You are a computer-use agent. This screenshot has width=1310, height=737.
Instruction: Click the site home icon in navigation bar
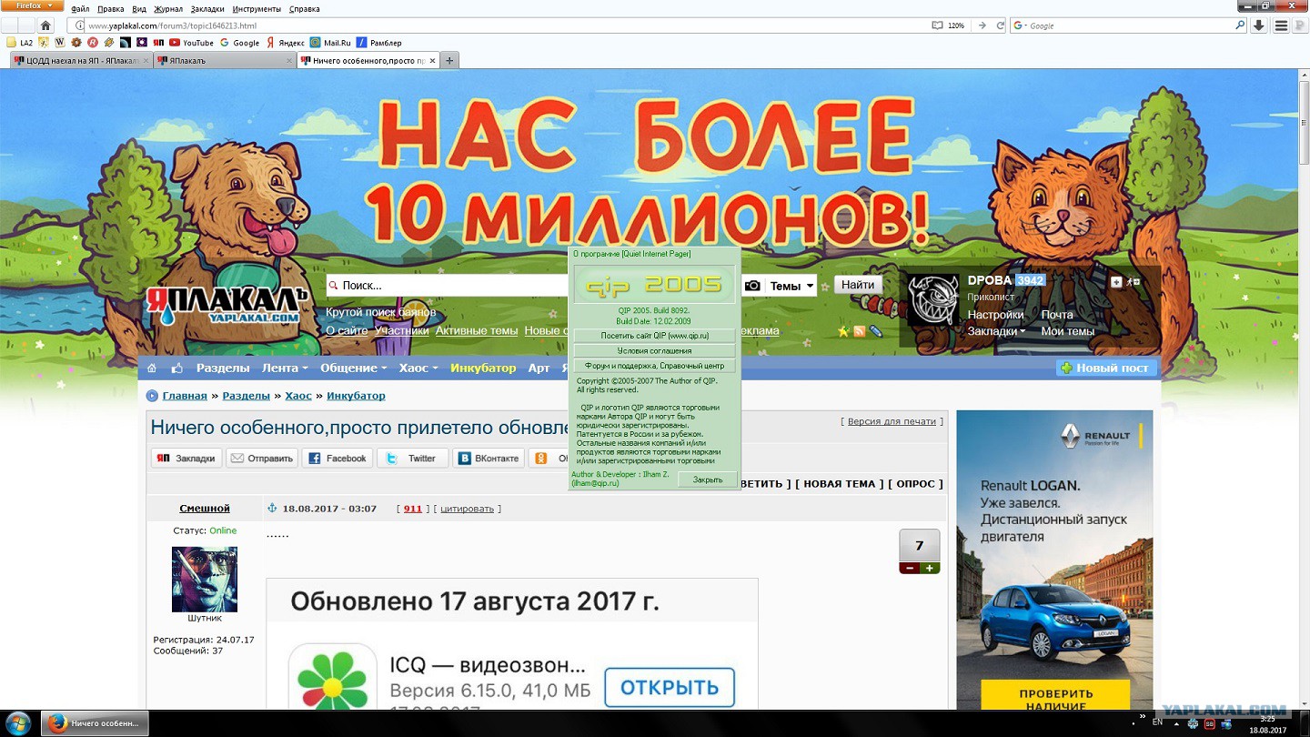152,368
